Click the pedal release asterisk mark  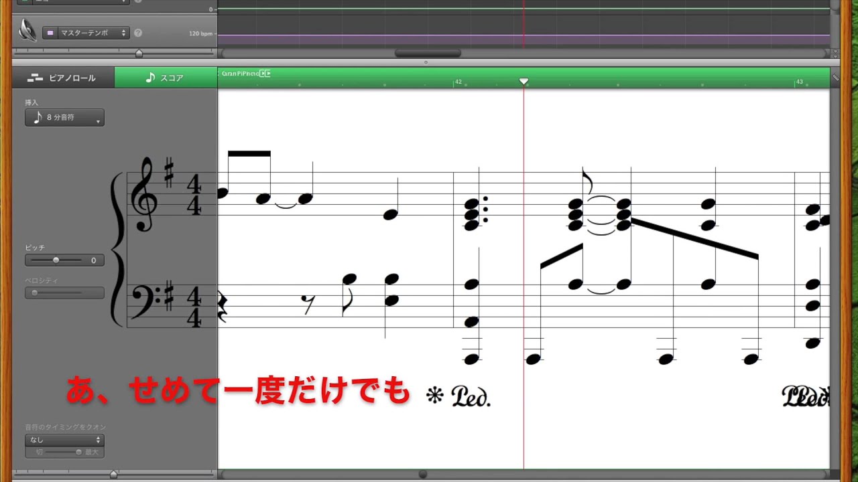435,396
